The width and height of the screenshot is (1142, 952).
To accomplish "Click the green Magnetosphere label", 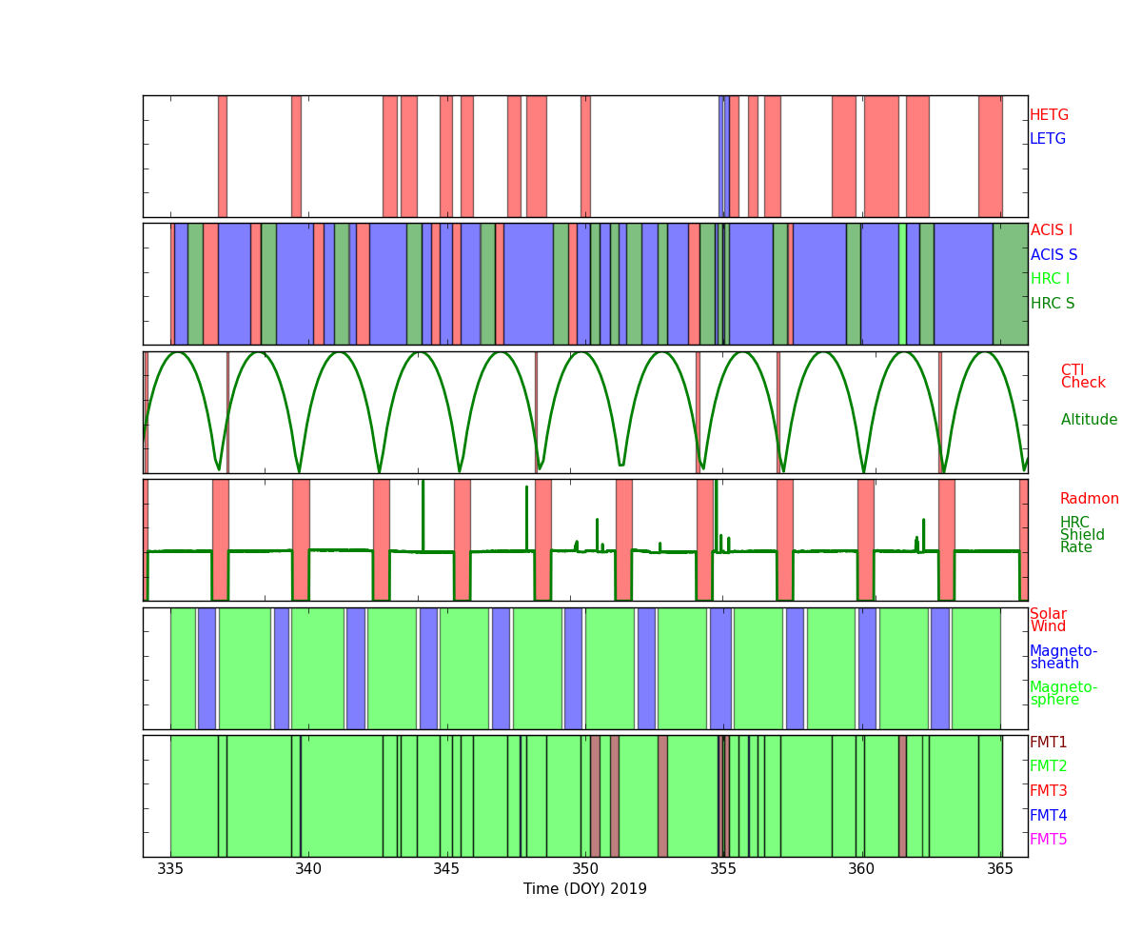I will (x=1063, y=694).
